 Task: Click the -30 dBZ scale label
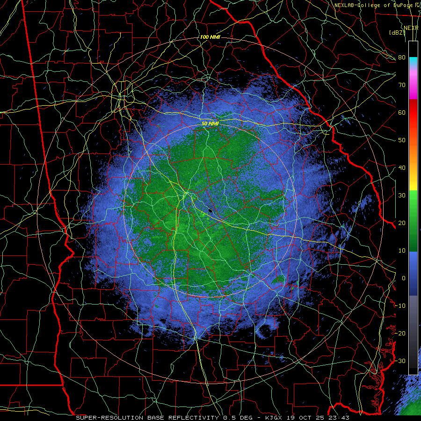(400, 361)
